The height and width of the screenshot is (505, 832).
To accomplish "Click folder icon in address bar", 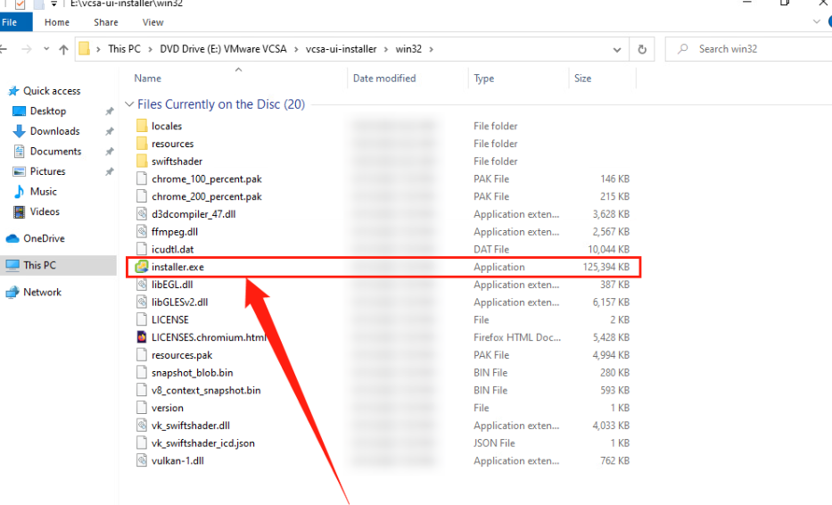I will tap(84, 49).
